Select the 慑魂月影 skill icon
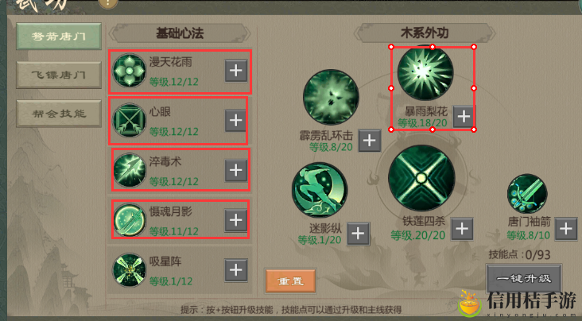 (x=129, y=220)
